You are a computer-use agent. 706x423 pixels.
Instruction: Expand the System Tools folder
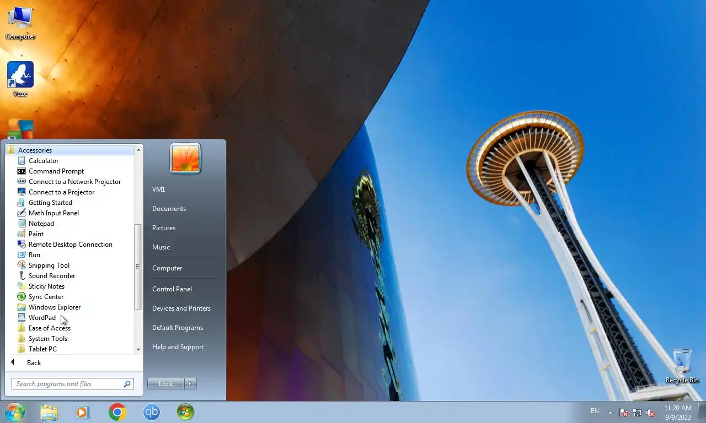(47, 339)
